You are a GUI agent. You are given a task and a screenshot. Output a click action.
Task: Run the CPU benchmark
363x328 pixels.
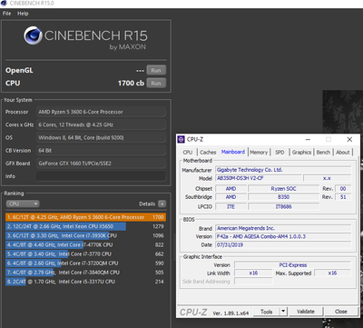156,83
